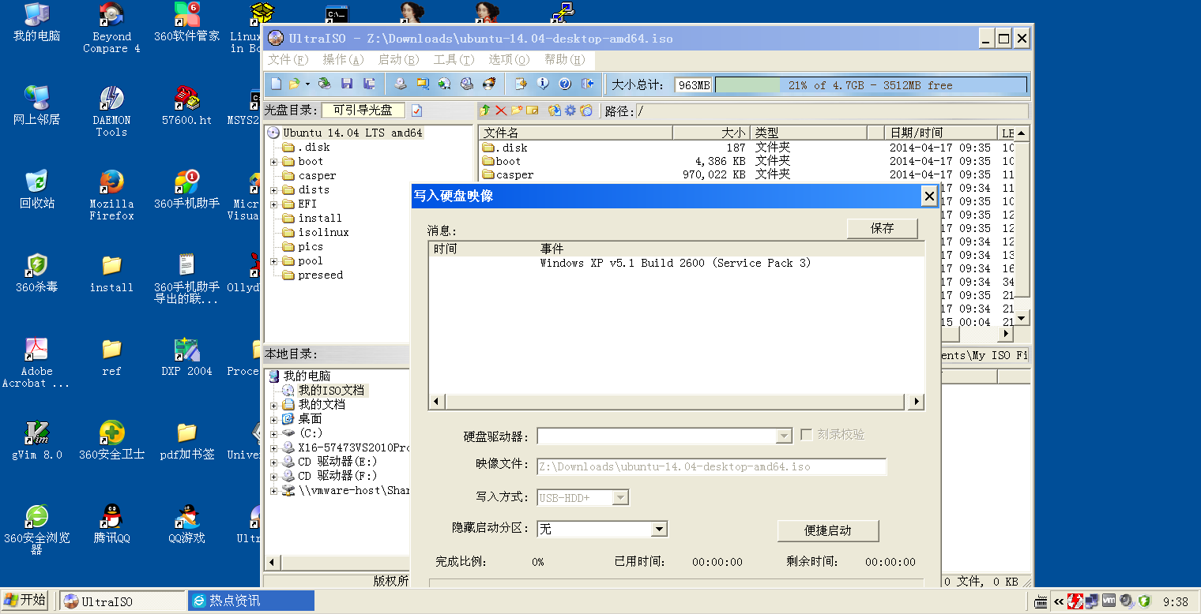Expand the (C:) drive node
Viewport: 1201px width, 614px height.
(x=274, y=433)
